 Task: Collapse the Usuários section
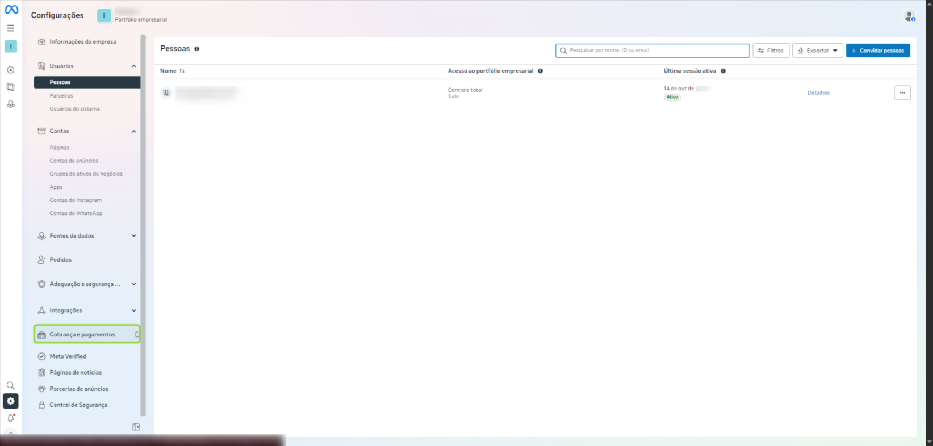coord(134,66)
